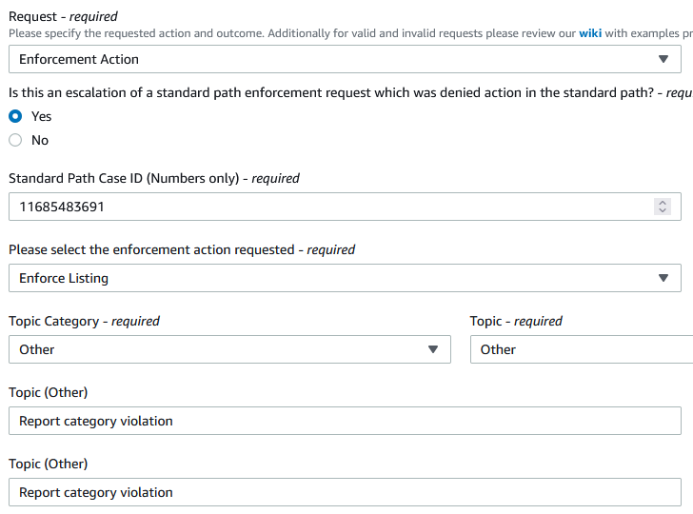Click the "Topic - required" field label

point(516,321)
